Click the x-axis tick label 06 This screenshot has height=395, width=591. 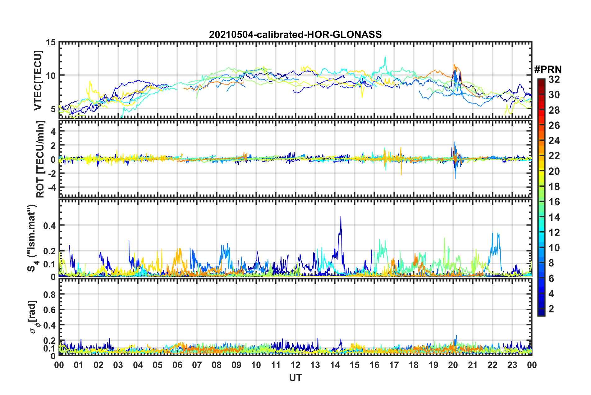[177, 365]
